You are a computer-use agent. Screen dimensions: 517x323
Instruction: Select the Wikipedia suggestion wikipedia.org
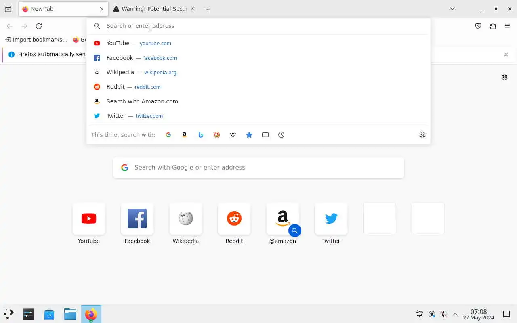tap(258, 72)
